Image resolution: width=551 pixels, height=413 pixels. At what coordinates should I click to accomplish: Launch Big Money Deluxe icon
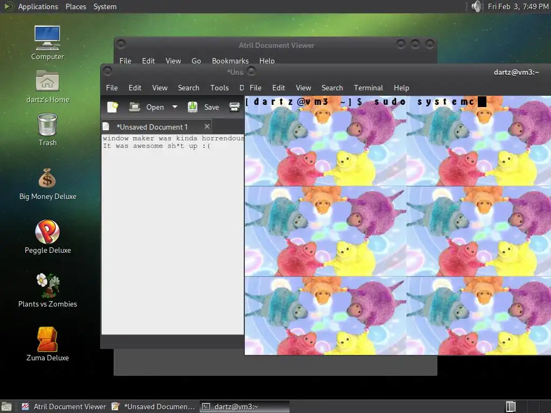click(x=47, y=184)
